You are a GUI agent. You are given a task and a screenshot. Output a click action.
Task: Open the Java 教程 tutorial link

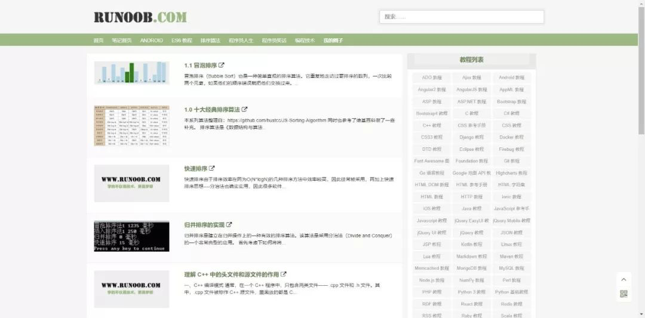471,208
